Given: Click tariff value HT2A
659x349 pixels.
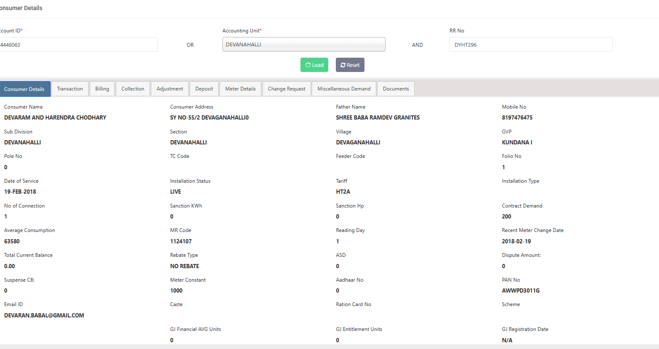Looking at the screenshot, I should pyautogui.click(x=343, y=192).
